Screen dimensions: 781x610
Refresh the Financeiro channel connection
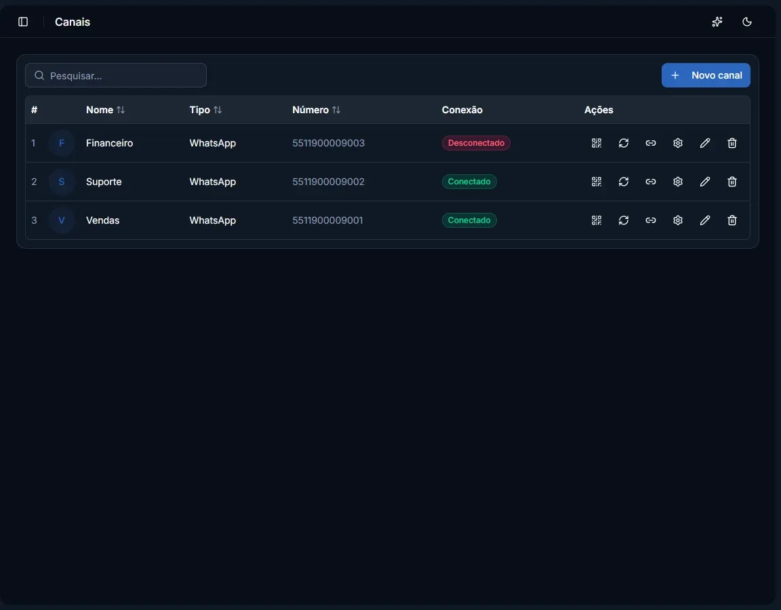point(624,143)
